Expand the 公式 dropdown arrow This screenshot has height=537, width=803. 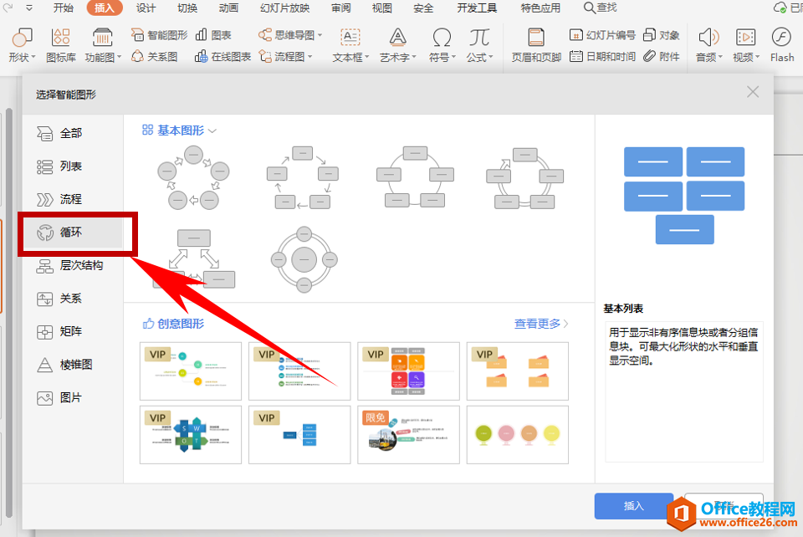491,58
